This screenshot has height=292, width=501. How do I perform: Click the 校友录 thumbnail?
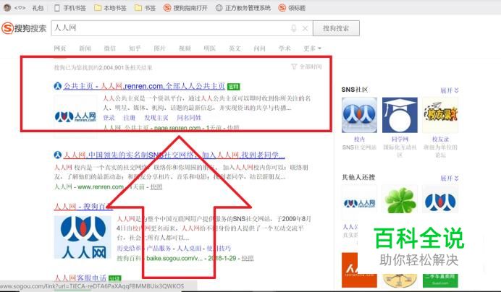pyautogui.click(x=440, y=115)
